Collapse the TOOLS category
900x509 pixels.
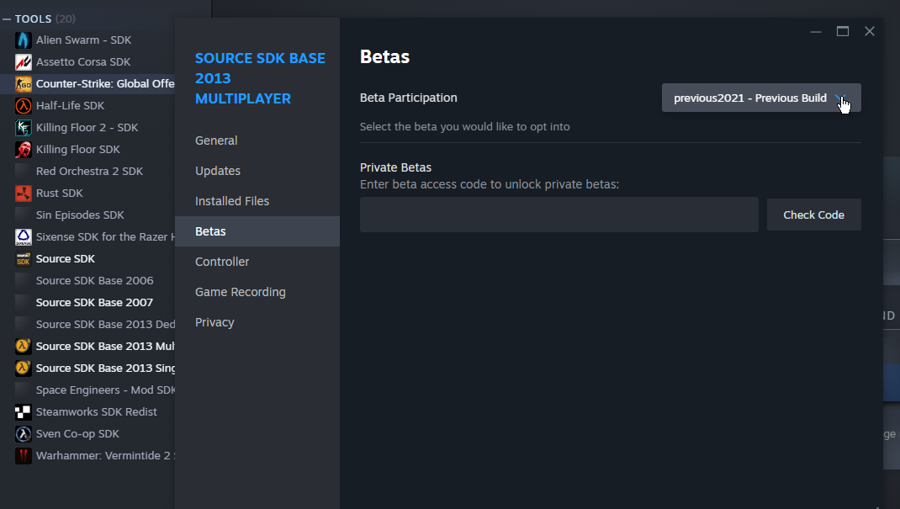[x=7, y=19]
